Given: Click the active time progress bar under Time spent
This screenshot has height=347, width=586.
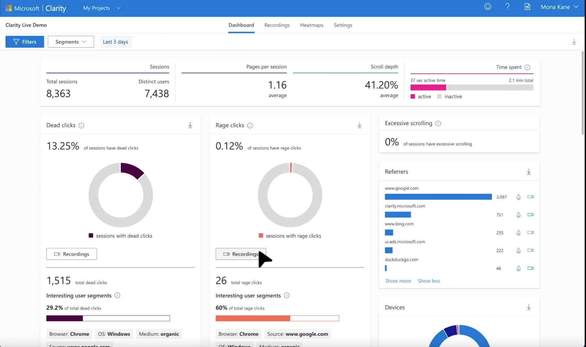Looking at the screenshot, I should coord(428,87).
